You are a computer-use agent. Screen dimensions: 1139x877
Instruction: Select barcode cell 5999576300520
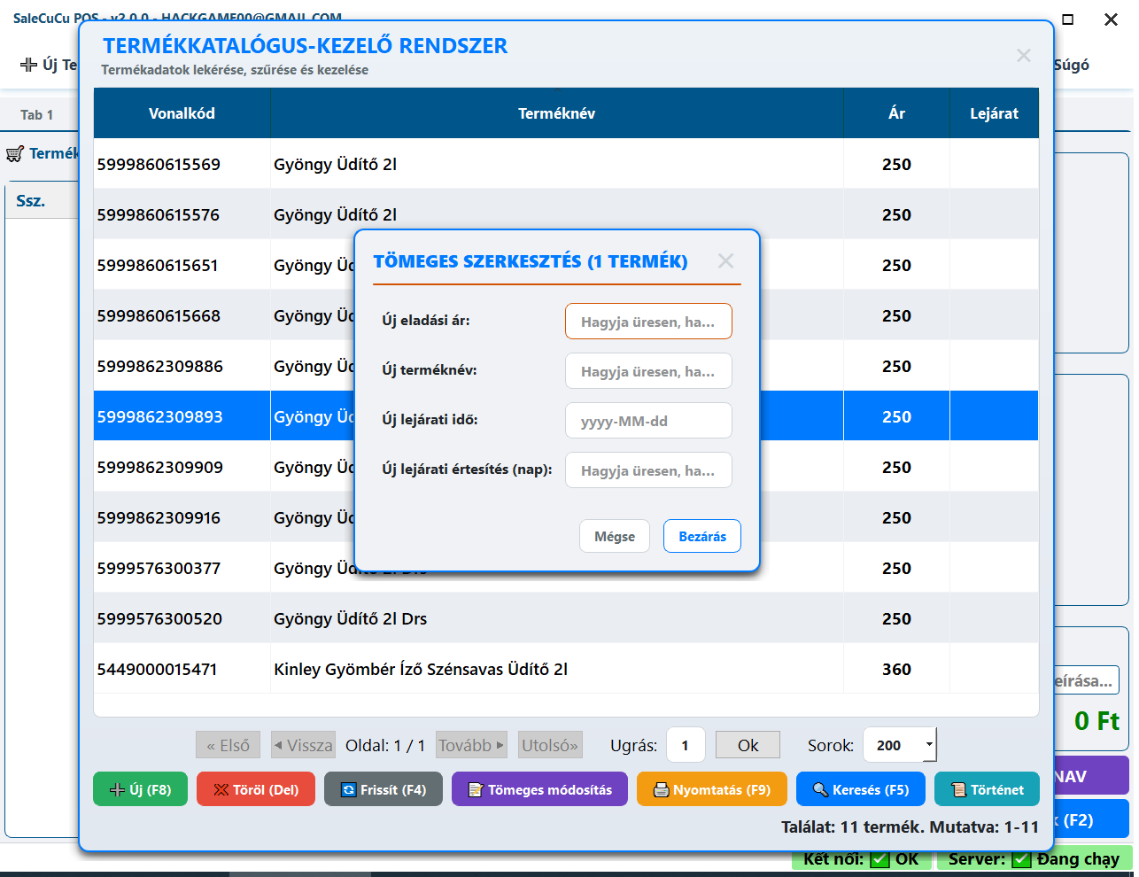click(182, 618)
